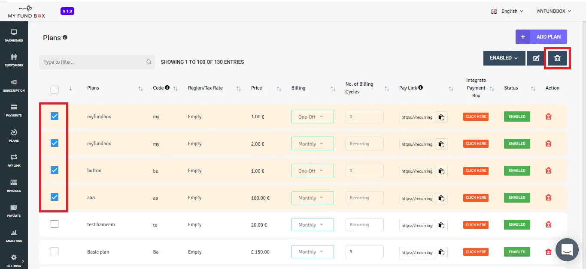Click the Type to filter search field
This screenshot has height=269, width=586.
[97, 62]
